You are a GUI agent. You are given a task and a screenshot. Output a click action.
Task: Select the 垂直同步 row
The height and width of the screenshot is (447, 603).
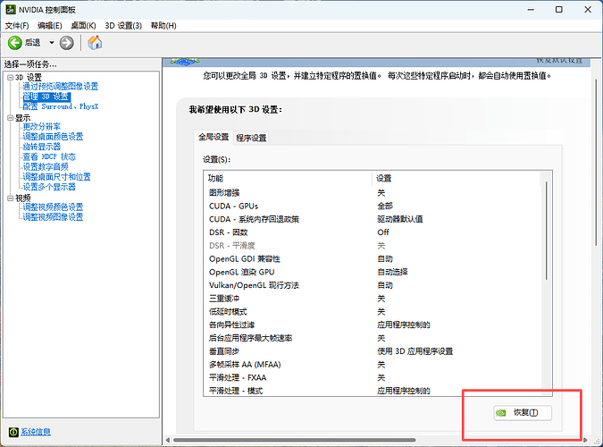(373, 351)
